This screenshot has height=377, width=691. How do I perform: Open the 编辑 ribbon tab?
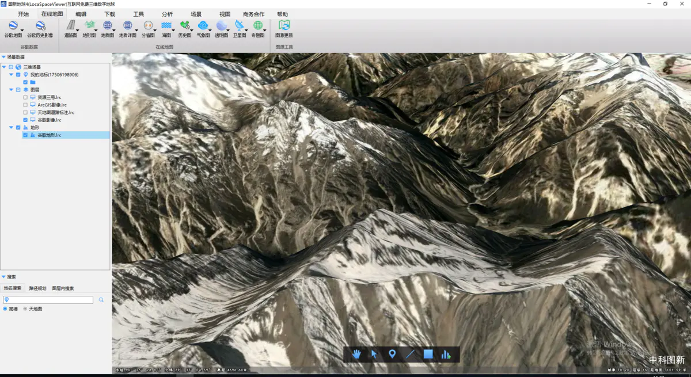click(81, 14)
